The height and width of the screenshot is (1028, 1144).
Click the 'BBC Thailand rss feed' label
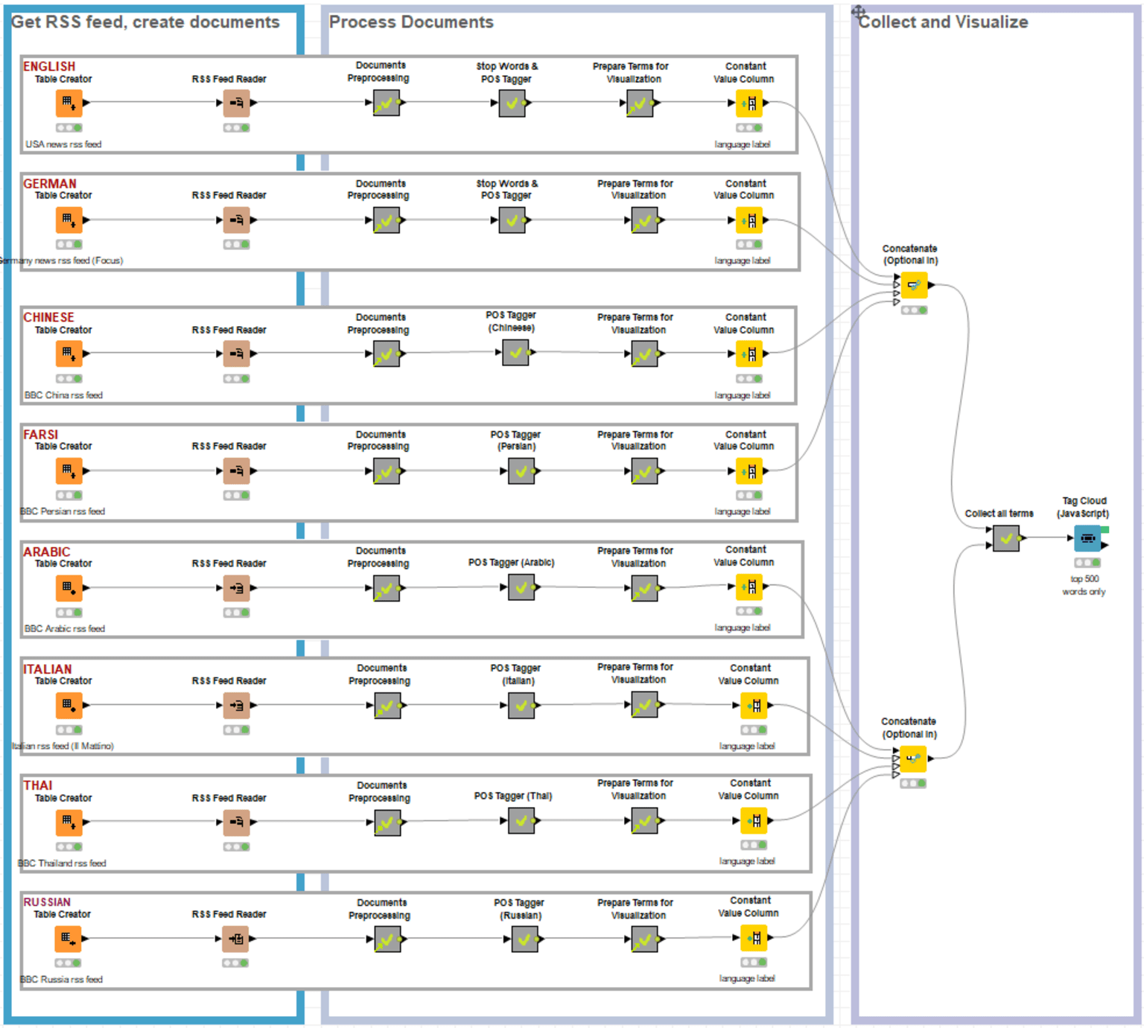click(x=63, y=863)
